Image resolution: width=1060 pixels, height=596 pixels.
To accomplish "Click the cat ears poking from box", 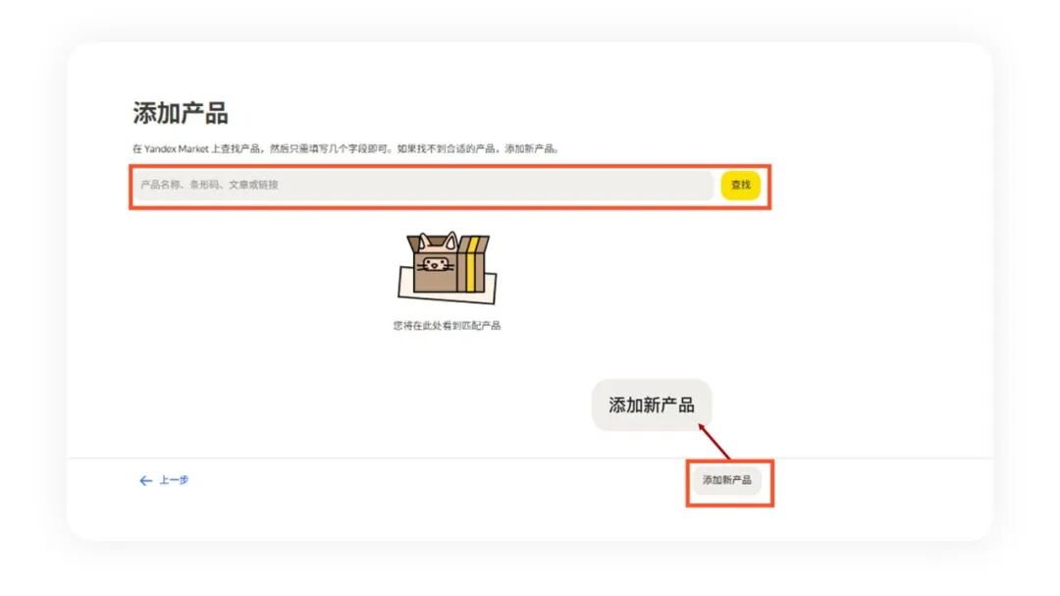I will point(438,241).
